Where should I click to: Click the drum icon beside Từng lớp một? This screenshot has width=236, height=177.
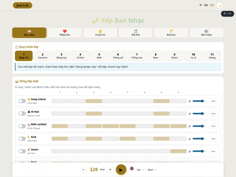pyautogui.click(x=17, y=81)
